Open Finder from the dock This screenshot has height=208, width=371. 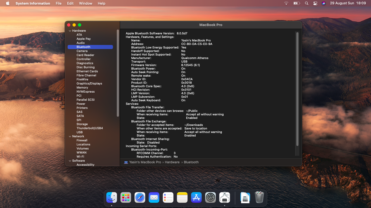(x=112, y=198)
